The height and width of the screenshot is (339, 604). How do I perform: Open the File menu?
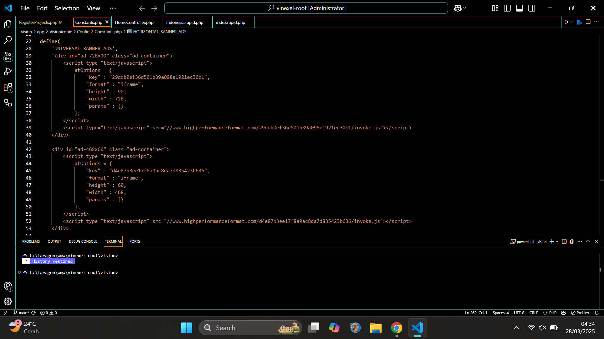coord(25,8)
